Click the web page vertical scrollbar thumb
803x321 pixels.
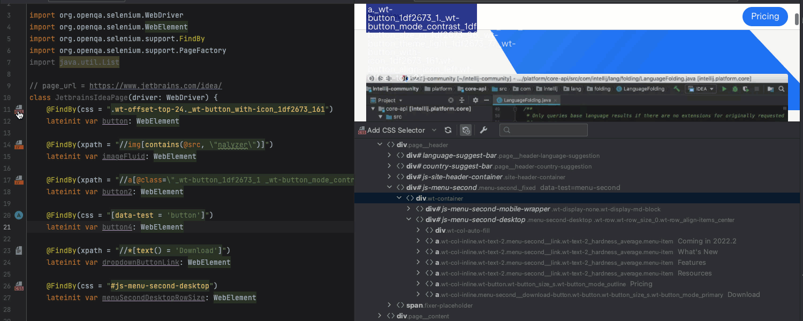[x=797, y=20]
